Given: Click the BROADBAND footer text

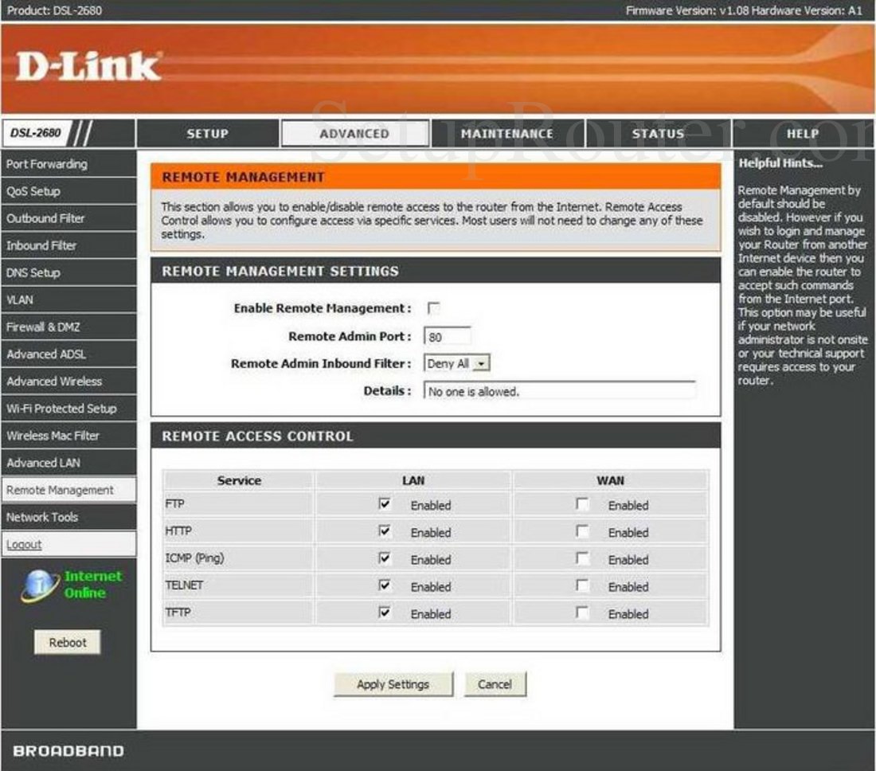Looking at the screenshot, I should tap(68, 751).
